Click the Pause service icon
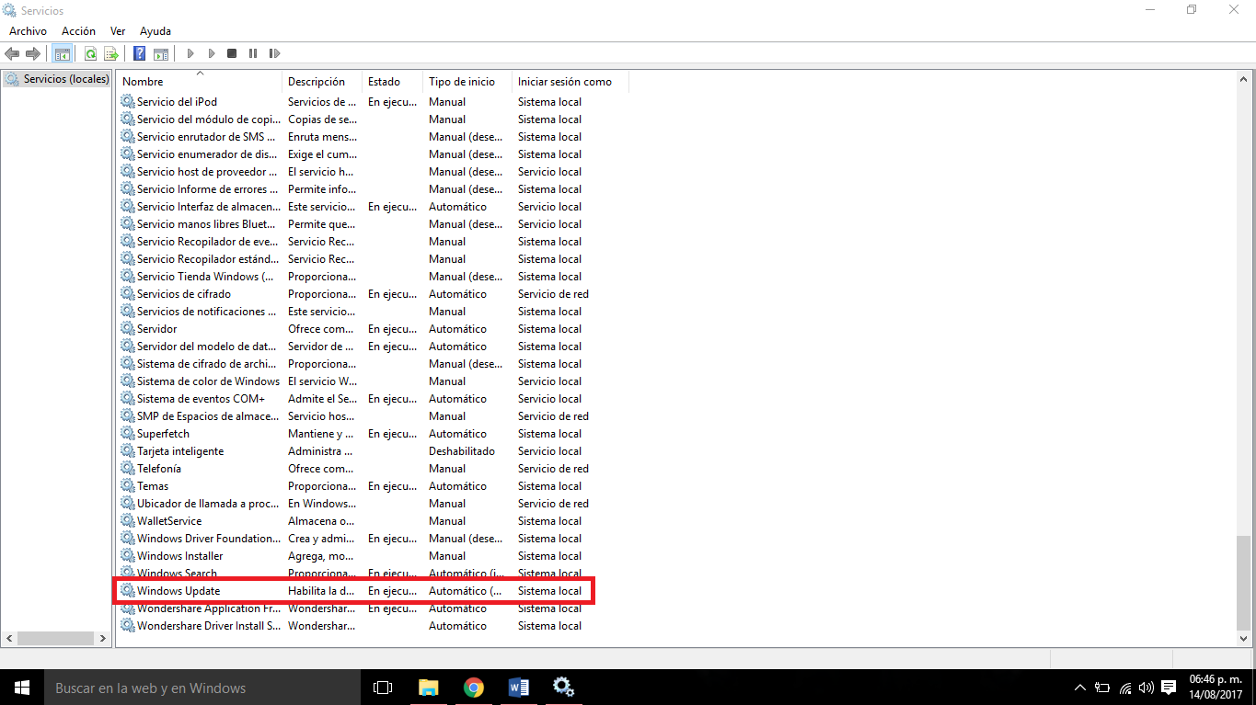The image size is (1256, 705). point(253,54)
